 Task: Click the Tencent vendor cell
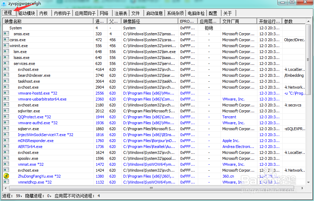[x=229, y=117]
